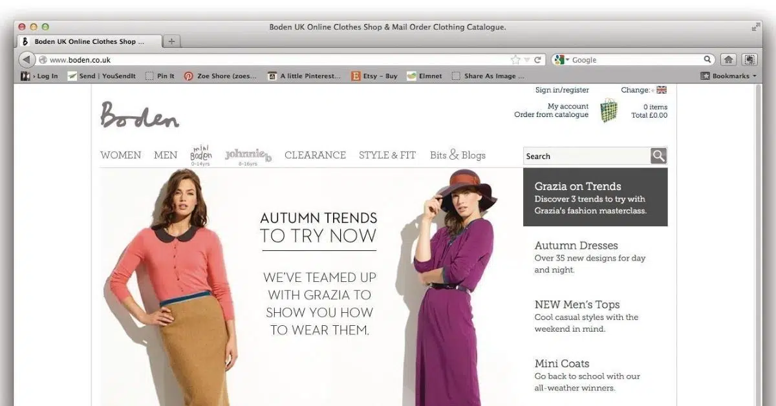The image size is (776, 406).
Task: Reload page with the refresh icon
Action: pos(537,59)
